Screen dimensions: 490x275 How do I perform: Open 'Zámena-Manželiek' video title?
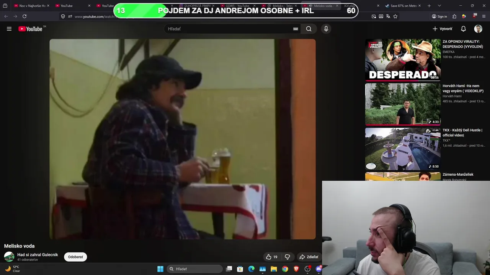[x=458, y=175]
